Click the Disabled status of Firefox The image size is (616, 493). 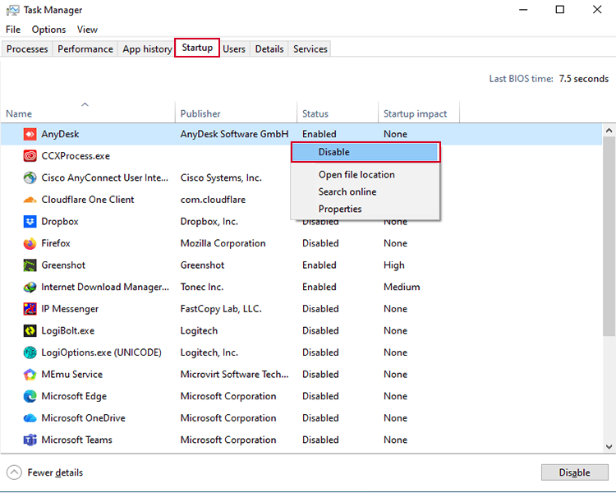(320, 243)
